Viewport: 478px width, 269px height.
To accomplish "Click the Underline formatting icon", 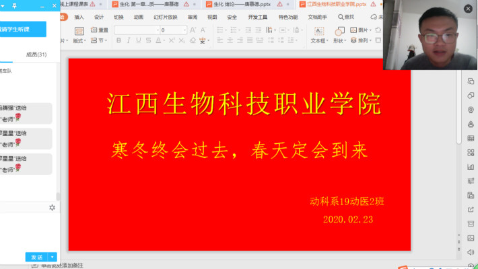I will [x=139, y=40].
